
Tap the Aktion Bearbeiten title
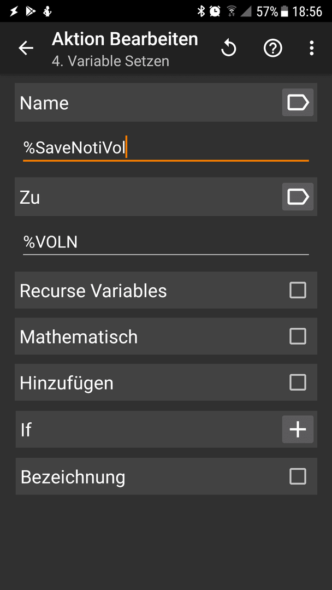[125, 39]
